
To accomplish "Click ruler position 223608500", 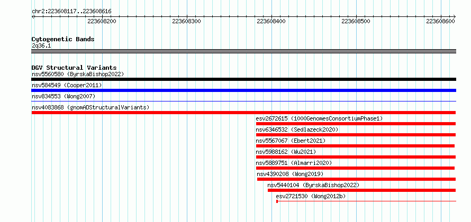I will [356, 22].
